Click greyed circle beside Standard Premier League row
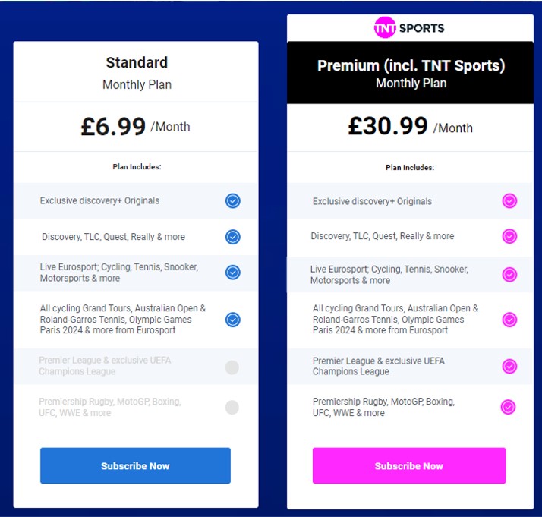The width and height of the screenshot is (542, 517). point(232,368)
